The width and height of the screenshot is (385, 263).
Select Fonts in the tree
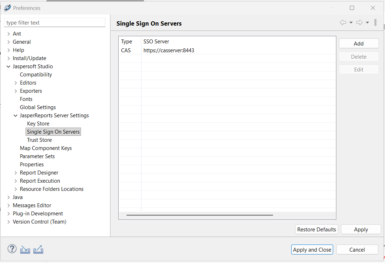tap(26, 99)
